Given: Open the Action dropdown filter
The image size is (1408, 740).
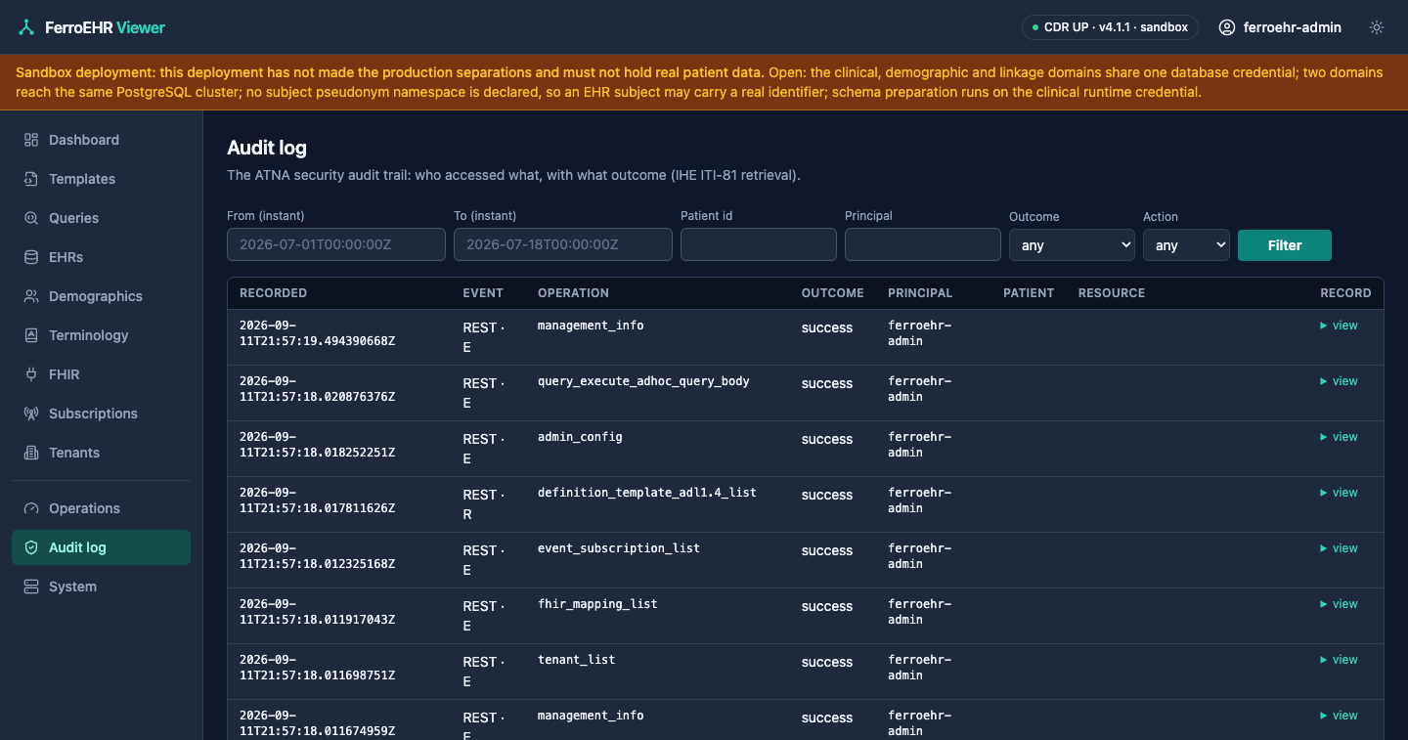Looking at the screenshot, I should pos(1186,245).
